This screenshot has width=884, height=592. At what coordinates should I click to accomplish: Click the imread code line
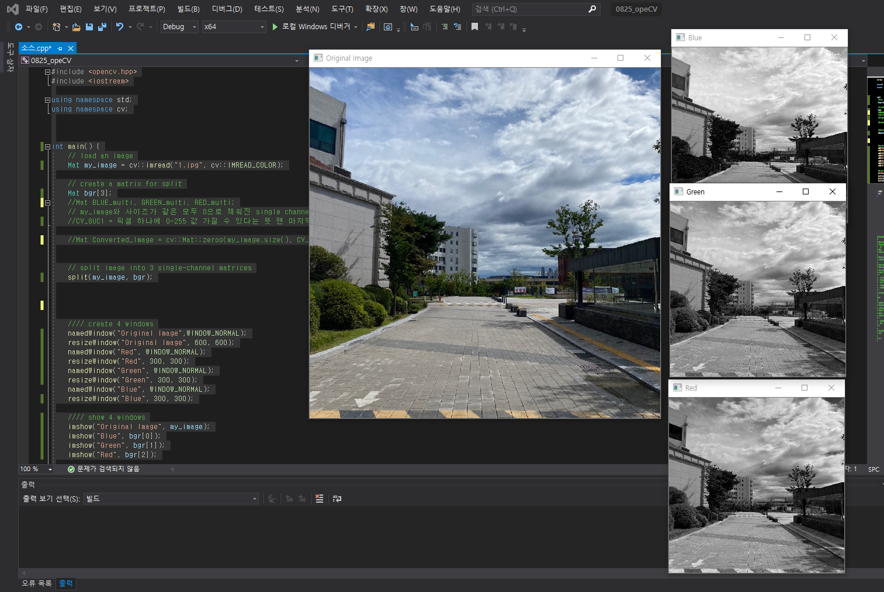tap(175, 165)
